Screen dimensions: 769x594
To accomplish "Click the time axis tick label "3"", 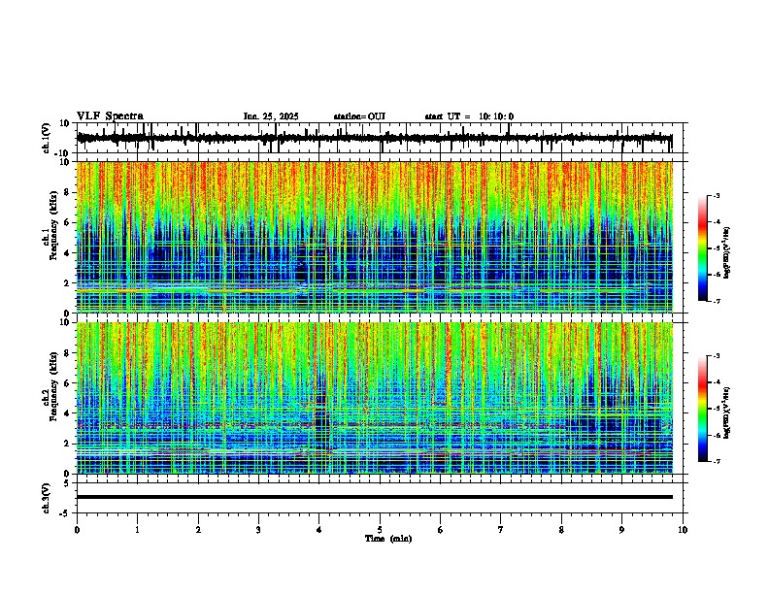I will (258, 530).
